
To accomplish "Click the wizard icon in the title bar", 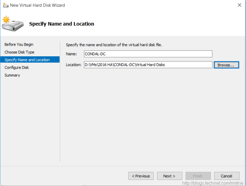I will [6, 5].
